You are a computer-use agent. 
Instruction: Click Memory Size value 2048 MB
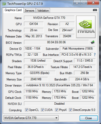(x=36, y=79)
